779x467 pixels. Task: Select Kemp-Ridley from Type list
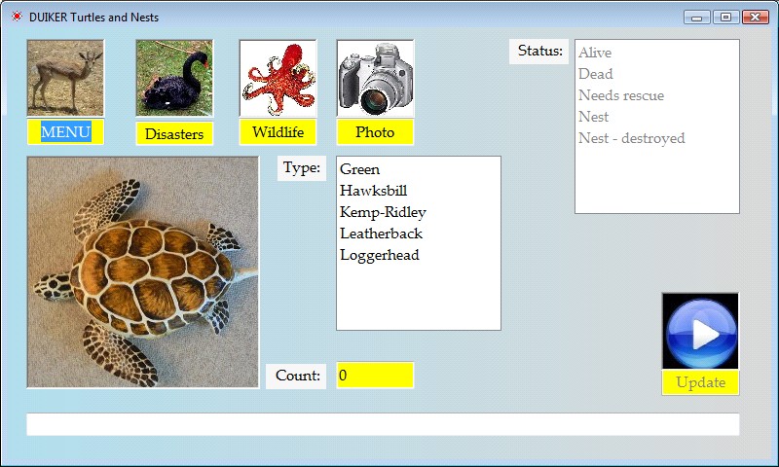tap(383, 212)
